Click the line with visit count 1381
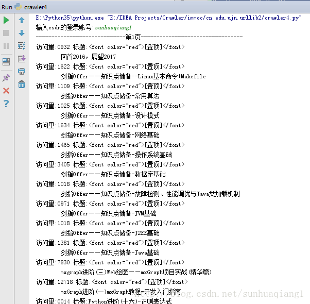The image size is (310, 304). 110,243
